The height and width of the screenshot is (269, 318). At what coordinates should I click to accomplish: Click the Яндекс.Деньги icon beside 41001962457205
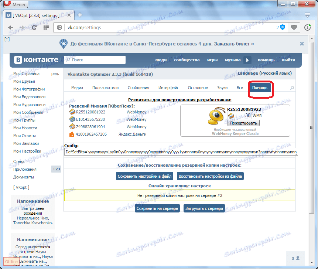pos(72,134)
